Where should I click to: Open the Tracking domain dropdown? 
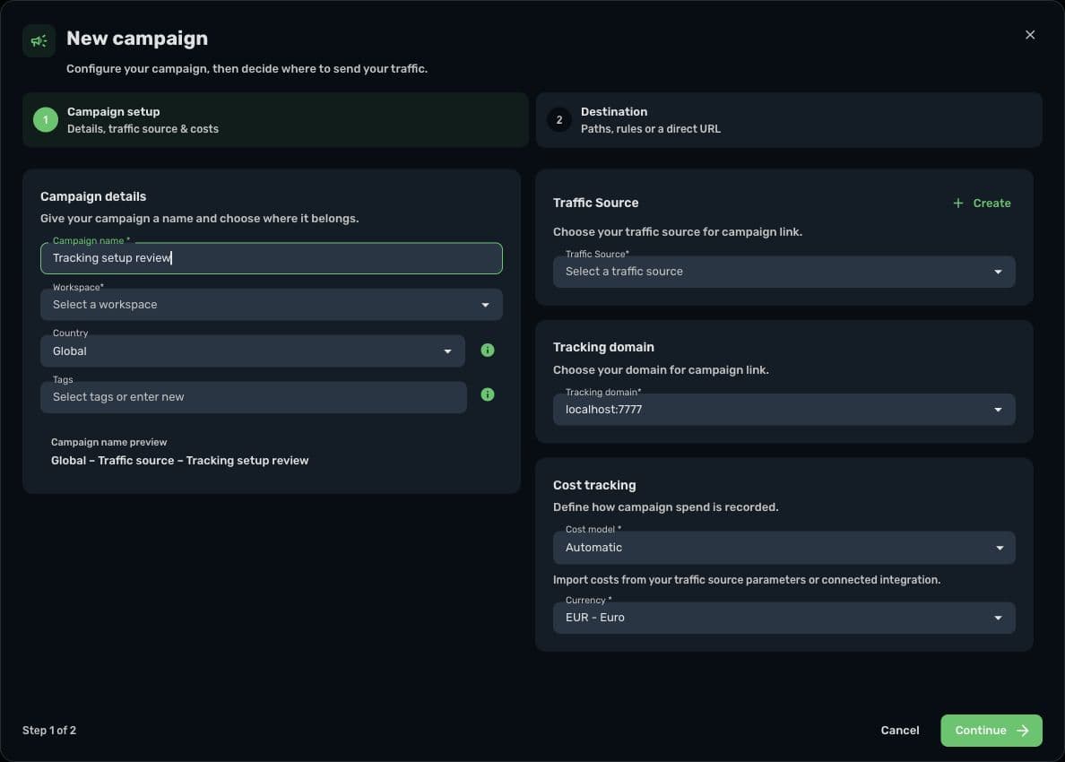784,410
